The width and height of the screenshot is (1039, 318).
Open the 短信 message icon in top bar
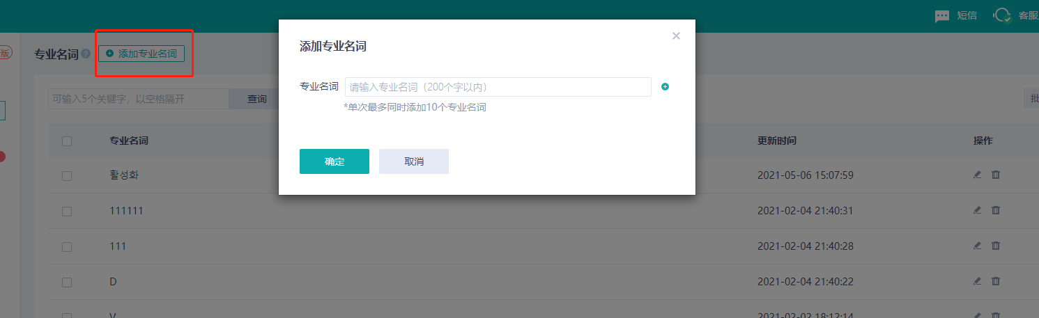point(942,16)
